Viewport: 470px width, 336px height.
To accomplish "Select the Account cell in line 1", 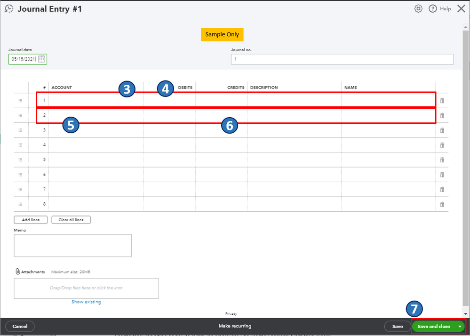I will pyautogui.click(x=96, y=101).
